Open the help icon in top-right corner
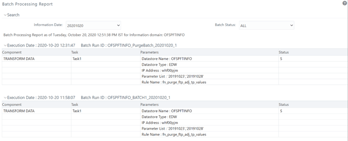 click(x=345, y=3)
